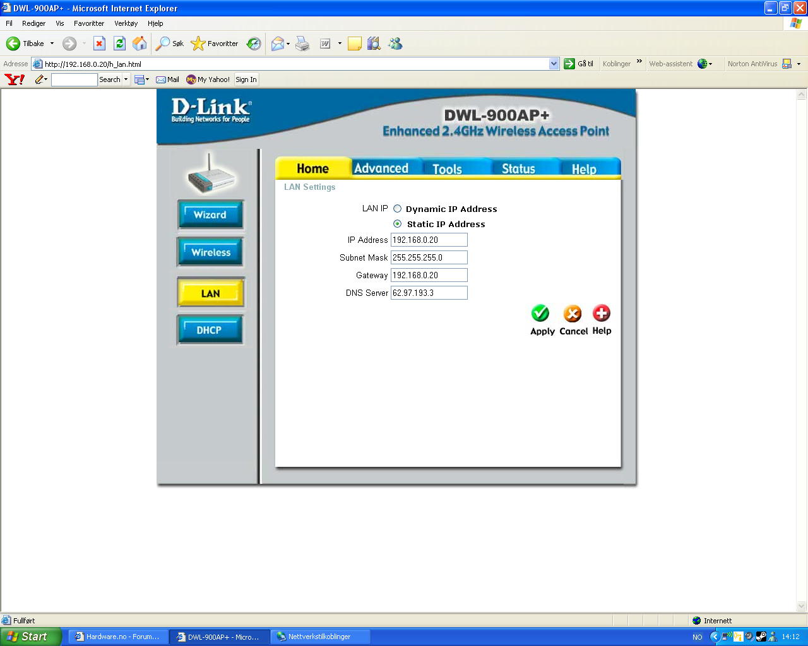
Task: Click the yellow note toolbar icon
Action: (x=355, y=44)
